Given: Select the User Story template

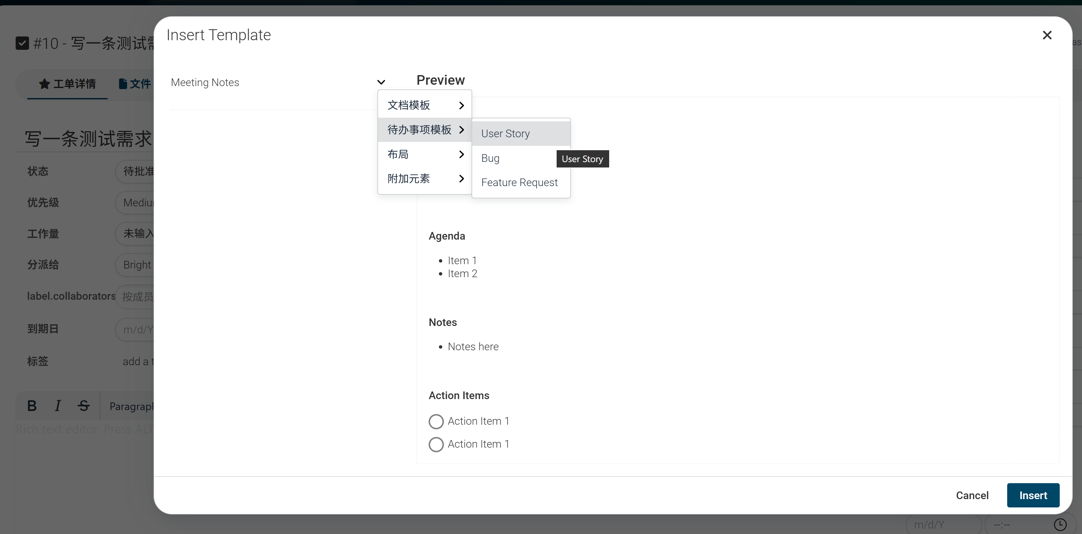Looking at the screenshot, I should 506,134.
